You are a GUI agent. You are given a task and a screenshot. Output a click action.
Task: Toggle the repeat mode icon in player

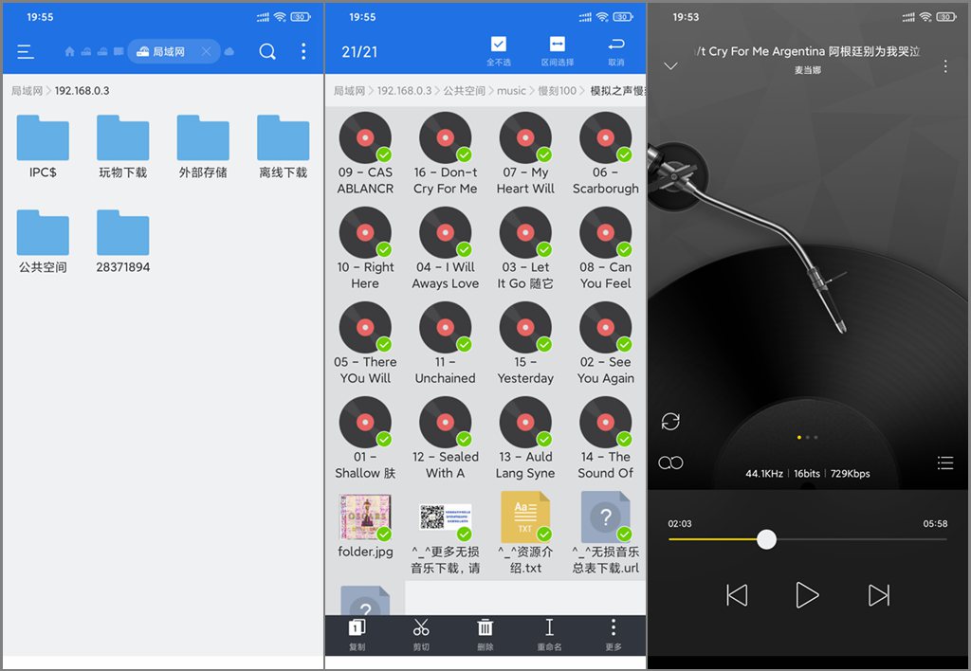[x=670, y=422]
